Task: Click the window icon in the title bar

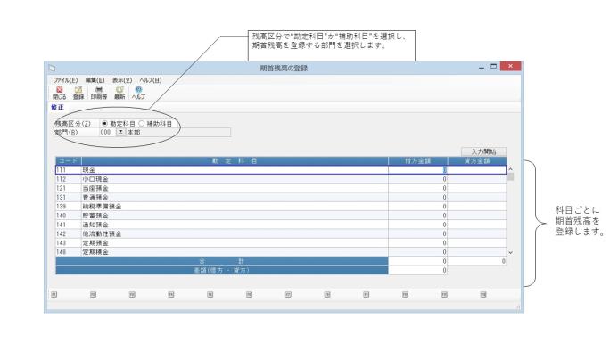Action: pyautogui.click(x=52, y=68)
